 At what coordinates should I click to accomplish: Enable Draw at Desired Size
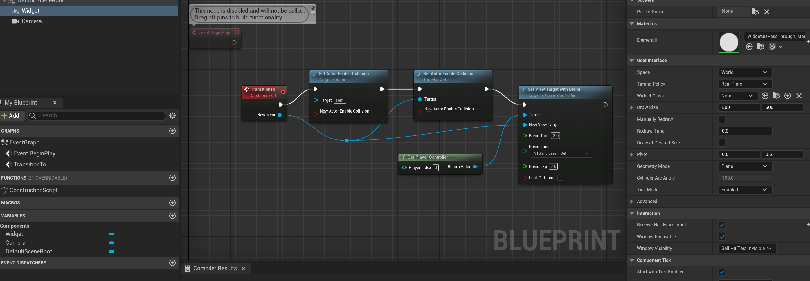pos(722,143)
